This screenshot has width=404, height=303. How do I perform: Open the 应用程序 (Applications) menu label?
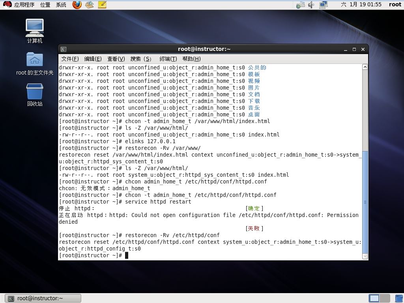pyautogui.click(x=24, y=5)
